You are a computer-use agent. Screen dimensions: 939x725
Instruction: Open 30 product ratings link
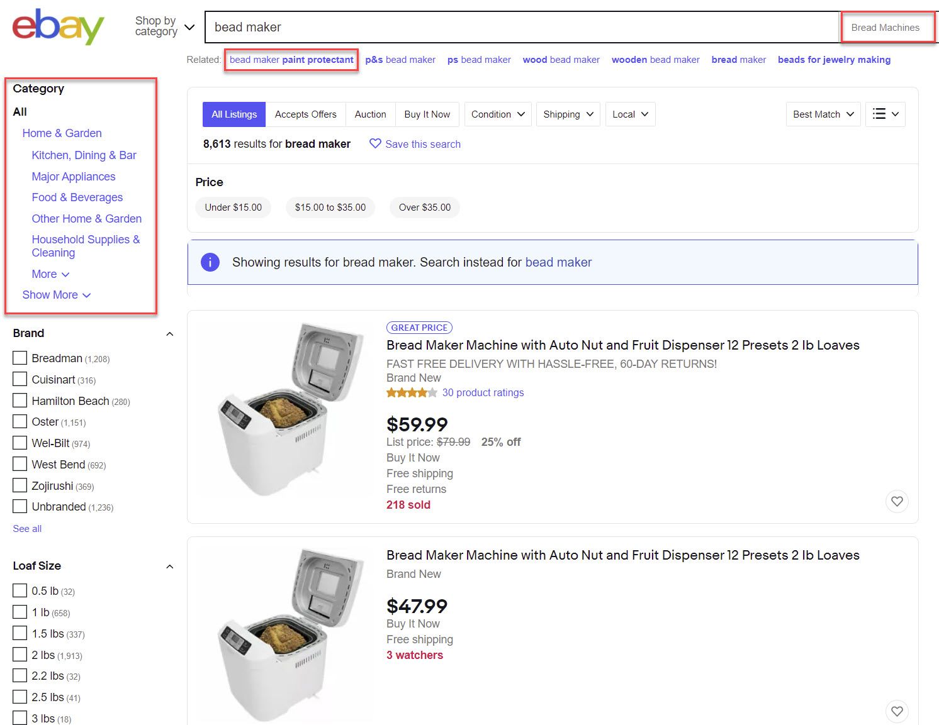(483, 392)
